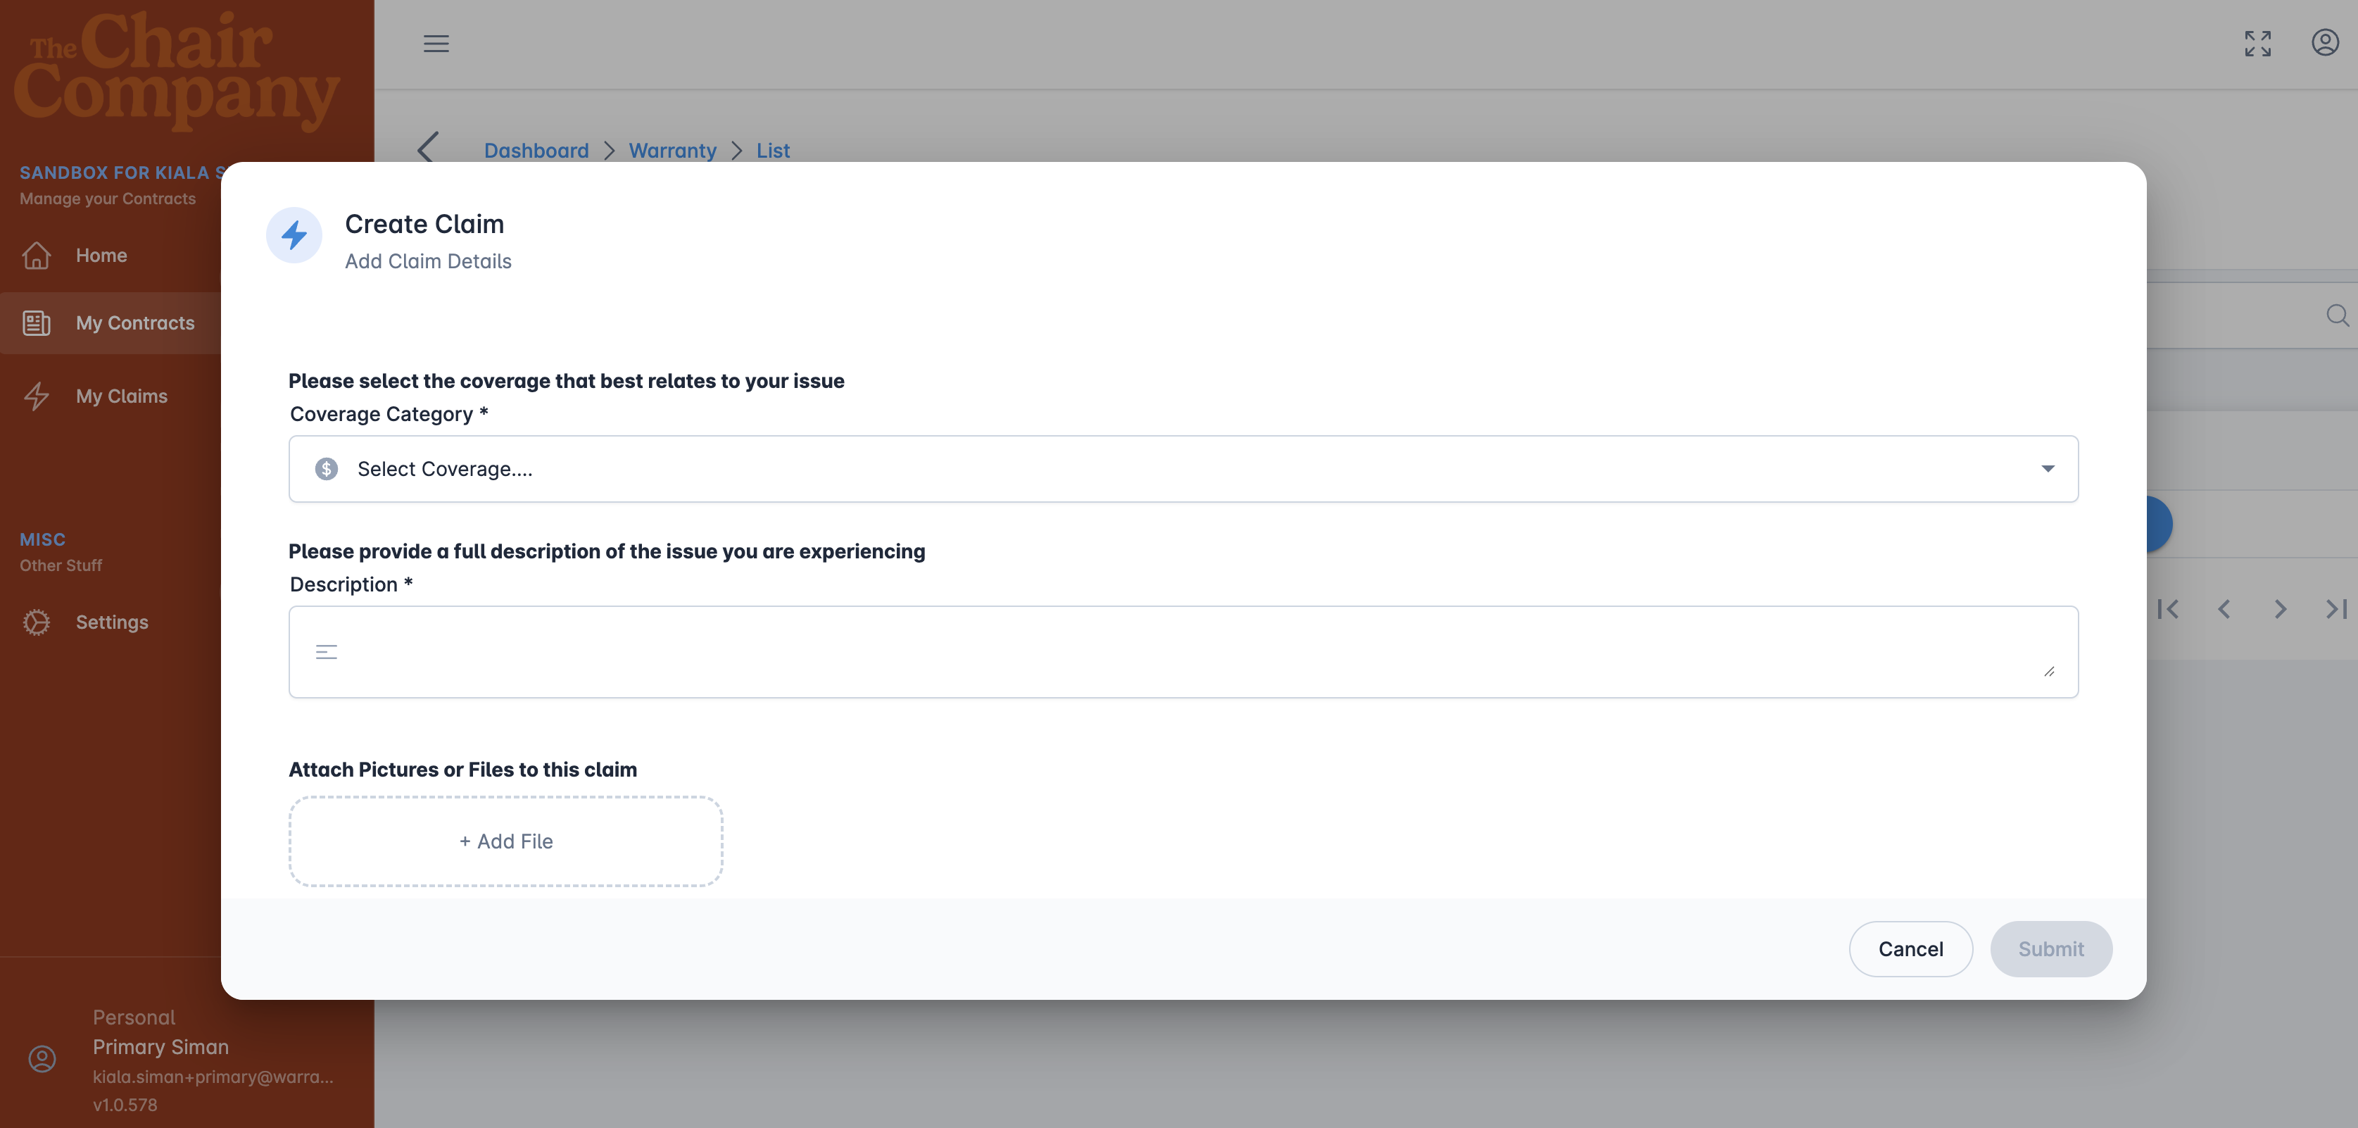The width and height of the screenshot is (2358, 1128).
Task: Click Add File upload area
Action: [505, 841]
